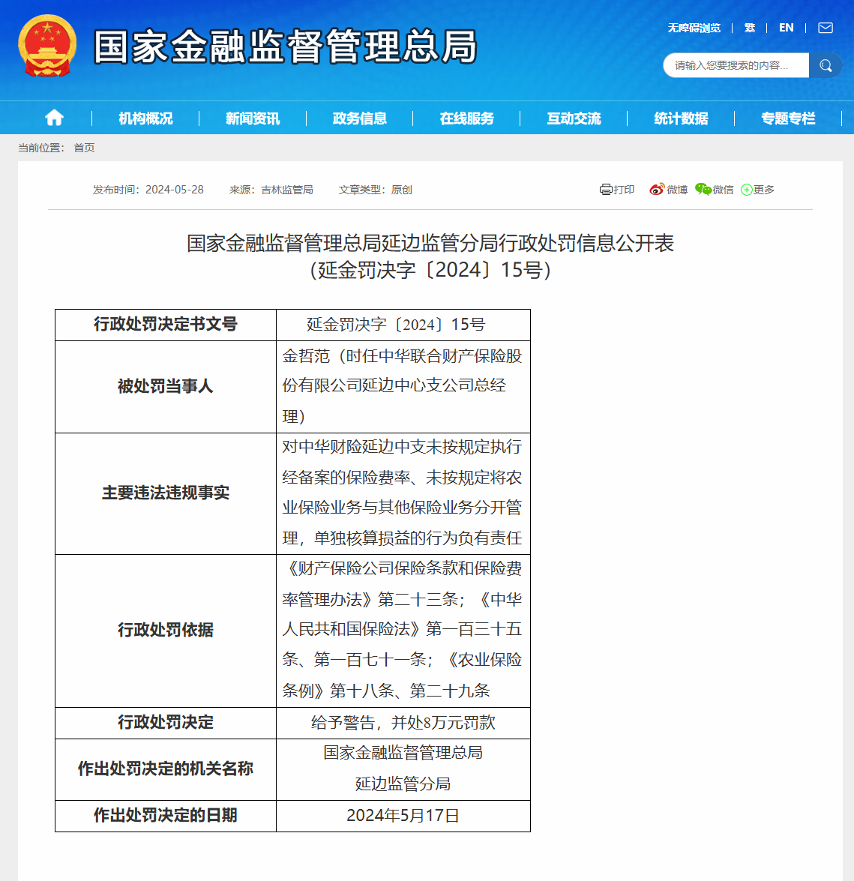Click the 微信 share label

click(723, 190)
